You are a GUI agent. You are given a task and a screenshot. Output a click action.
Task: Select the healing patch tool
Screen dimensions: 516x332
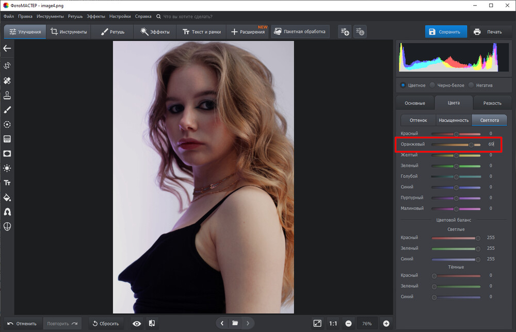click(x=7, y=80)
